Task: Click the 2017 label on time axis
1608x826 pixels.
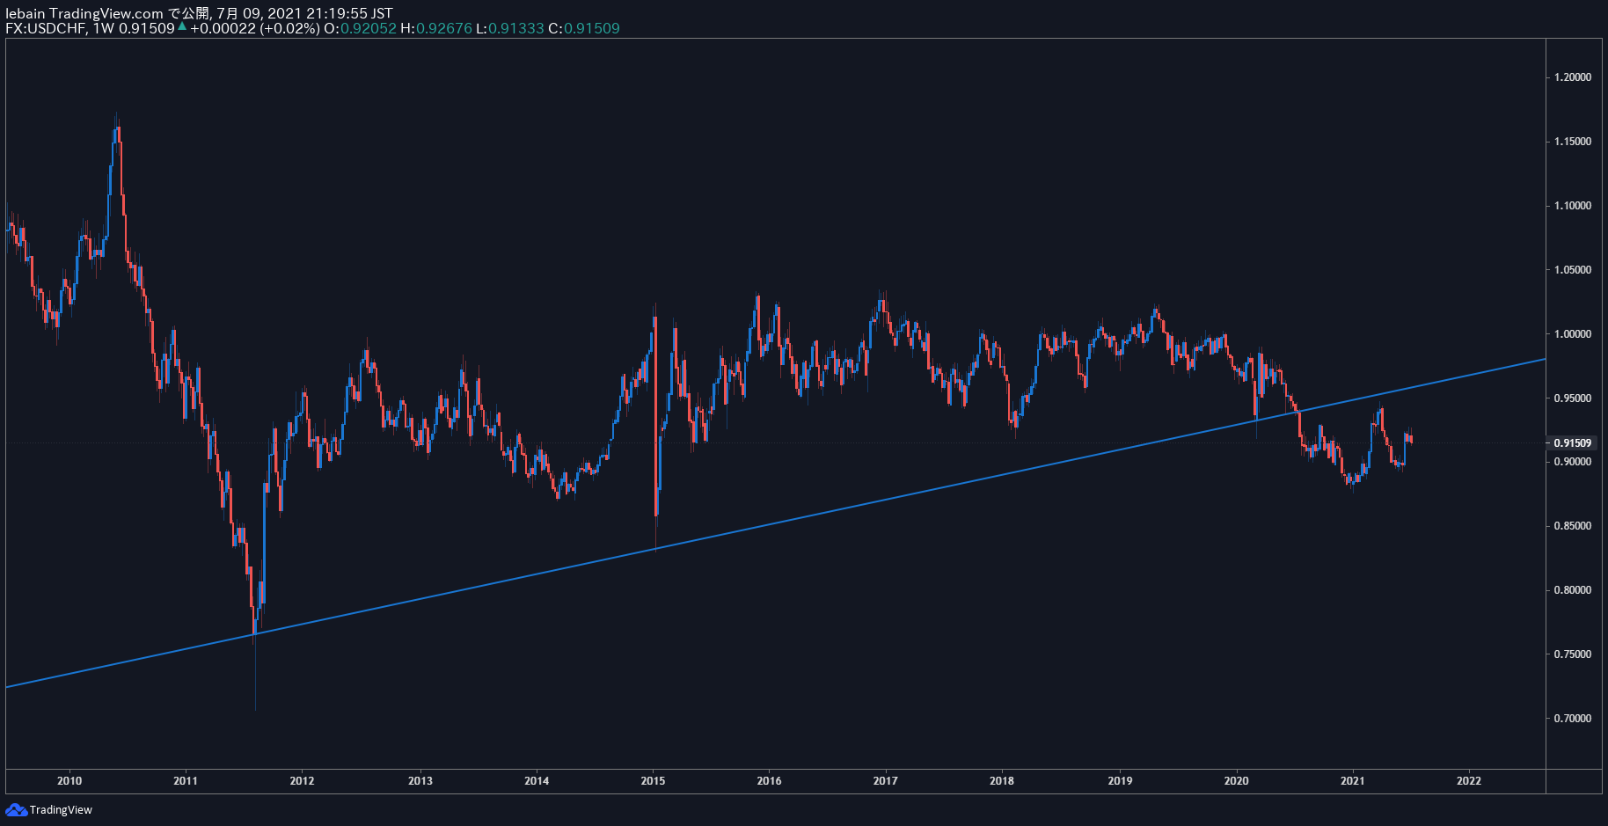Action: 886,781
